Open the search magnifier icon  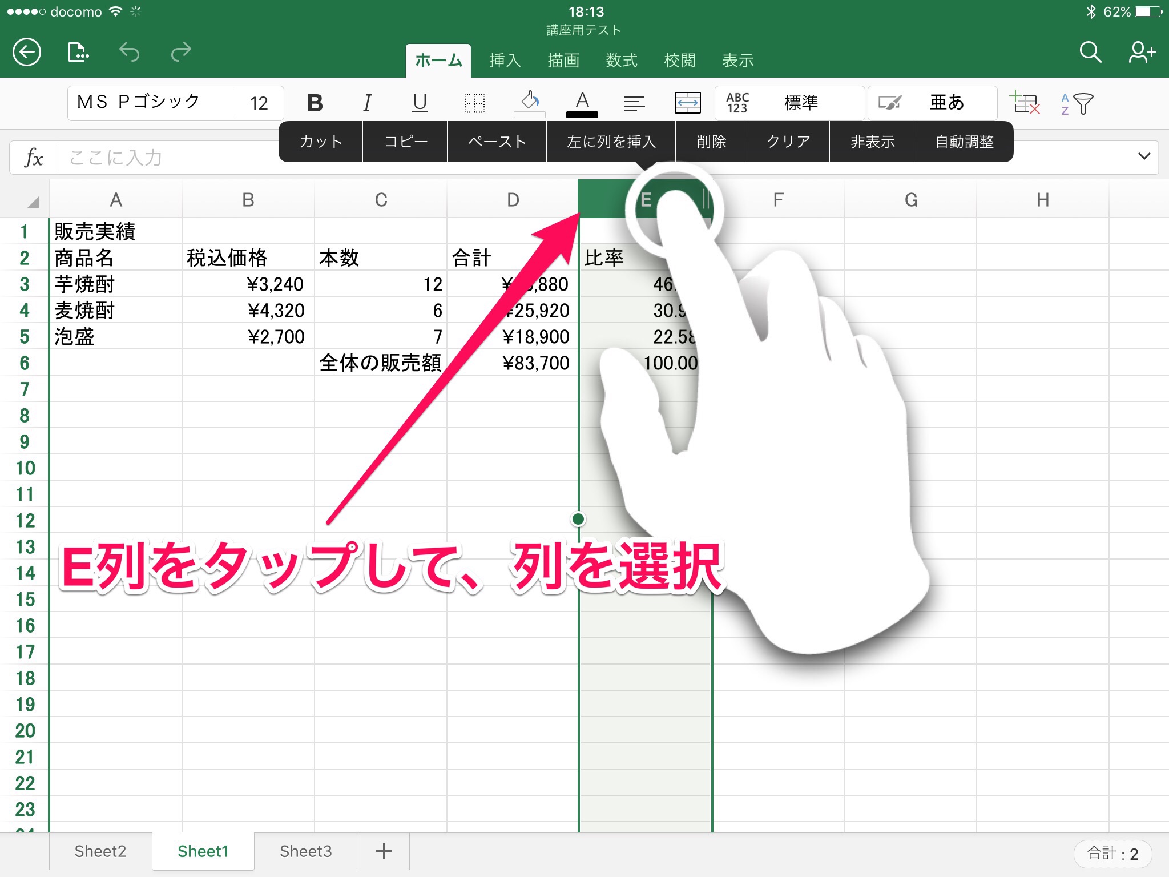click(x=1090, y=53)
